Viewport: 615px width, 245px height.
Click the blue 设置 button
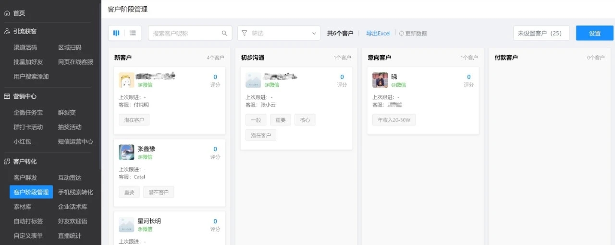pos(595,33)
